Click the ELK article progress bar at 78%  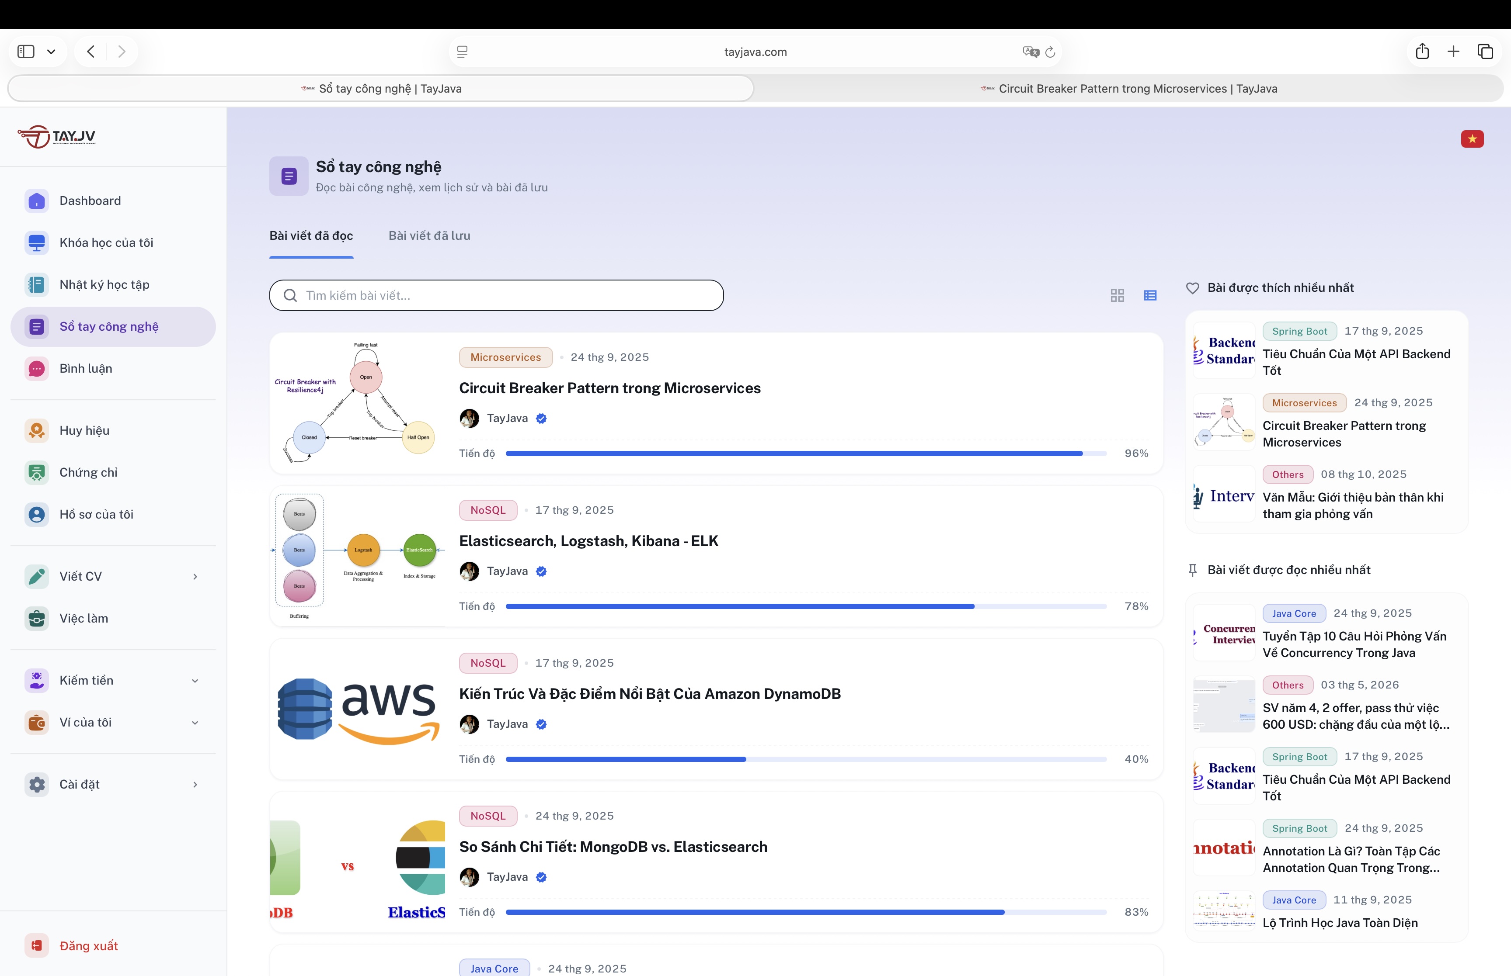click(x=807, y=606)
